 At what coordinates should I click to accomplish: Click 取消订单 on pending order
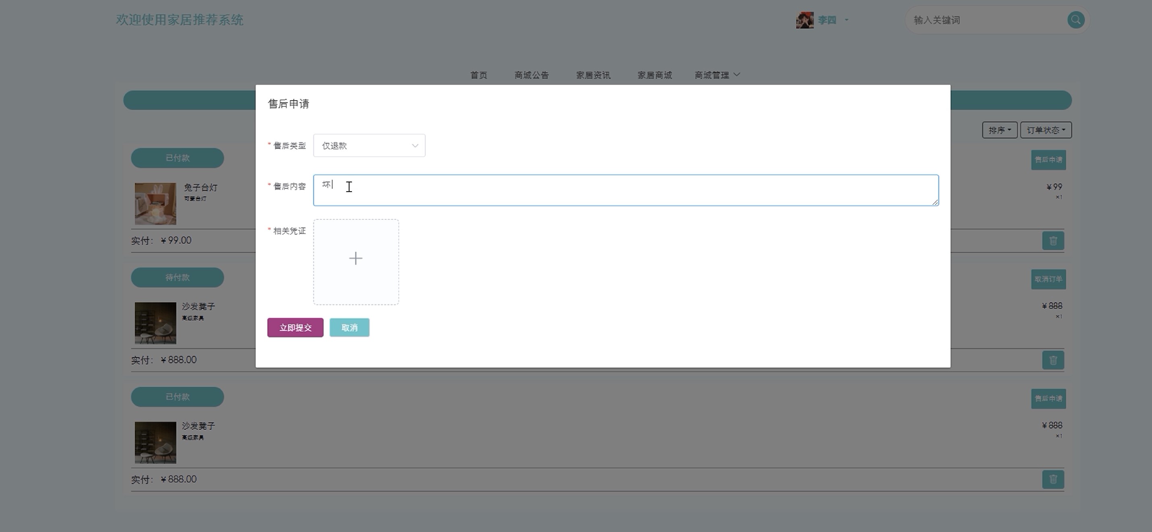point(1048,279)
